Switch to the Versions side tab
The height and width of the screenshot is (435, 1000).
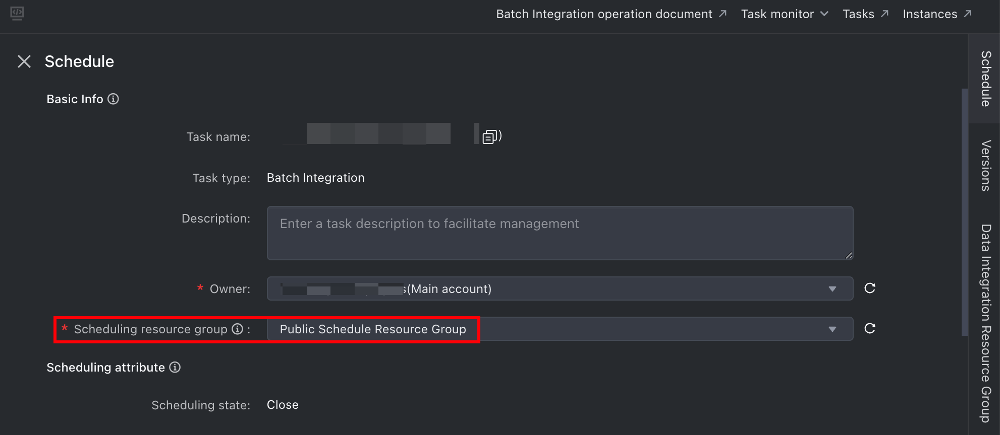(985, 166)
